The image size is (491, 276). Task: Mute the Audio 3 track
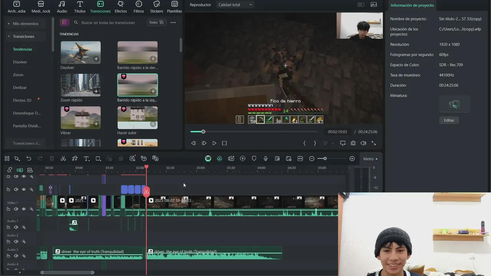[x=16, y=256]
